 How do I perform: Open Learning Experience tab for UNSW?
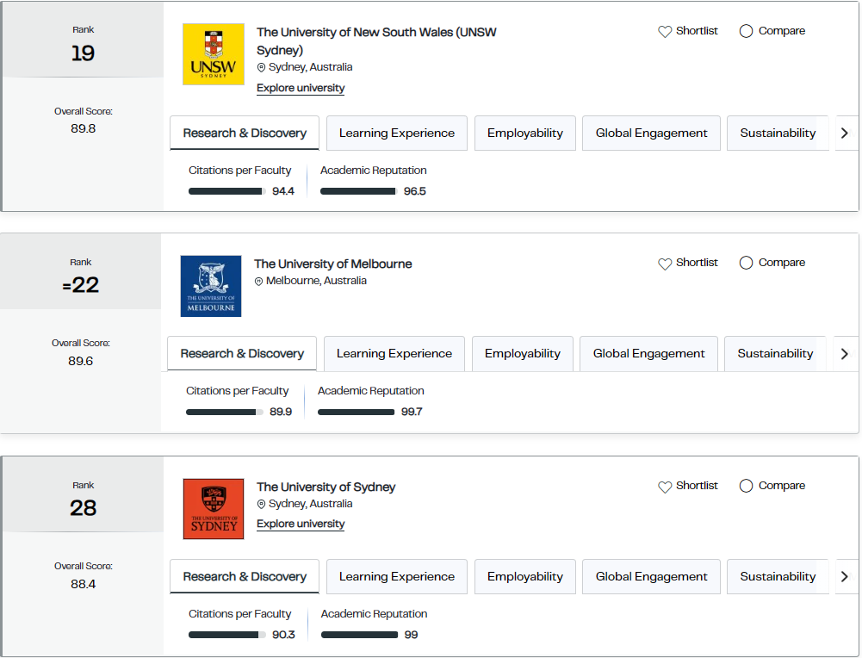[397, 133]
